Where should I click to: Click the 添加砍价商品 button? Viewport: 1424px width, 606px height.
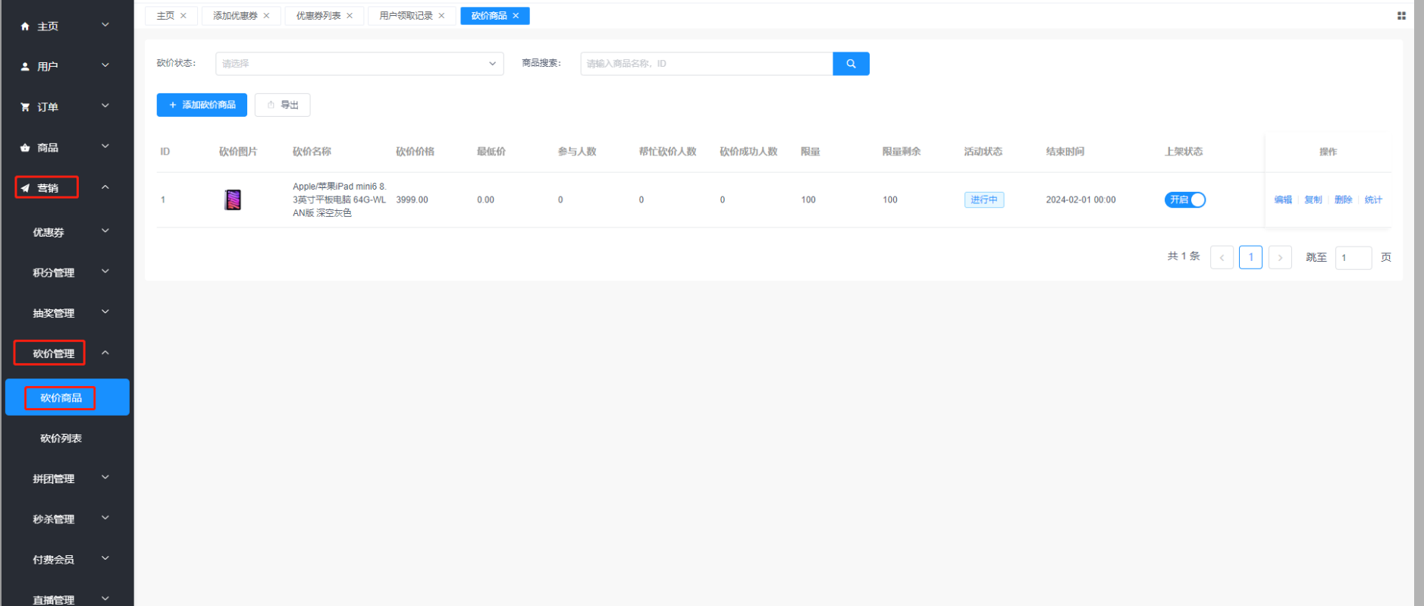(202, 105)
